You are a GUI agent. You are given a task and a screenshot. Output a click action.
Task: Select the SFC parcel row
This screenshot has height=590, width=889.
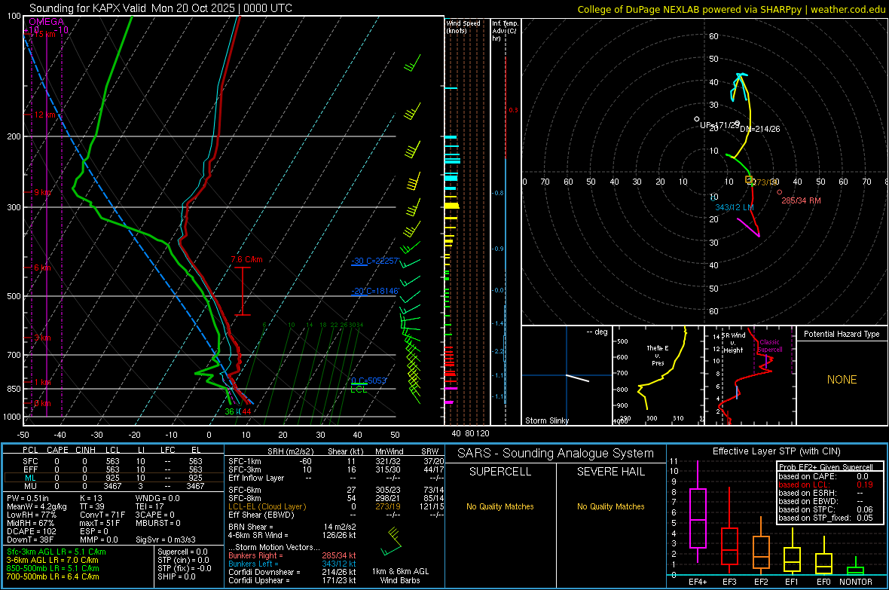click(x=112, y=461)
